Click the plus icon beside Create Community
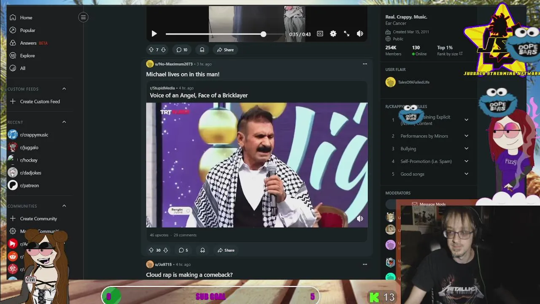This screenshot has height=304, width=540. click(13, 219)
